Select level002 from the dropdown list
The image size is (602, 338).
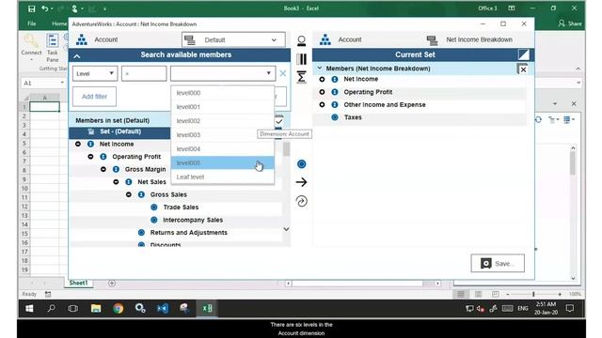click(x=223, y=121)
